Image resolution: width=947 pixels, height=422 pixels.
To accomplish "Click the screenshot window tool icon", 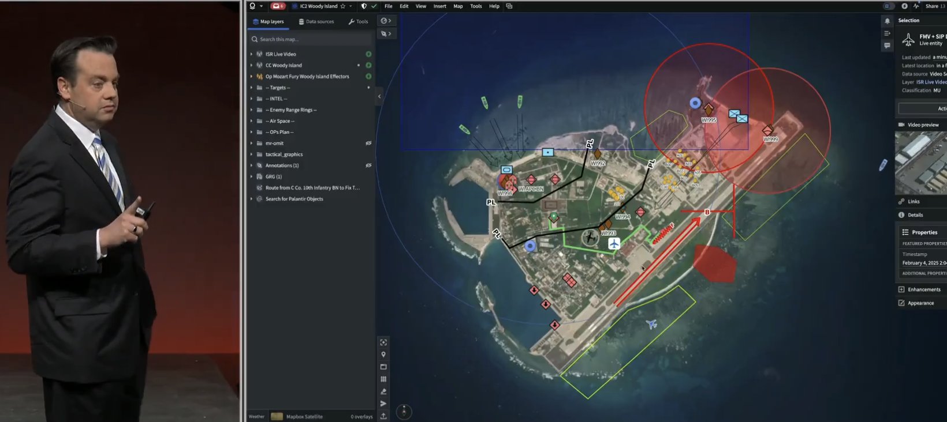I will coord(383,367).
